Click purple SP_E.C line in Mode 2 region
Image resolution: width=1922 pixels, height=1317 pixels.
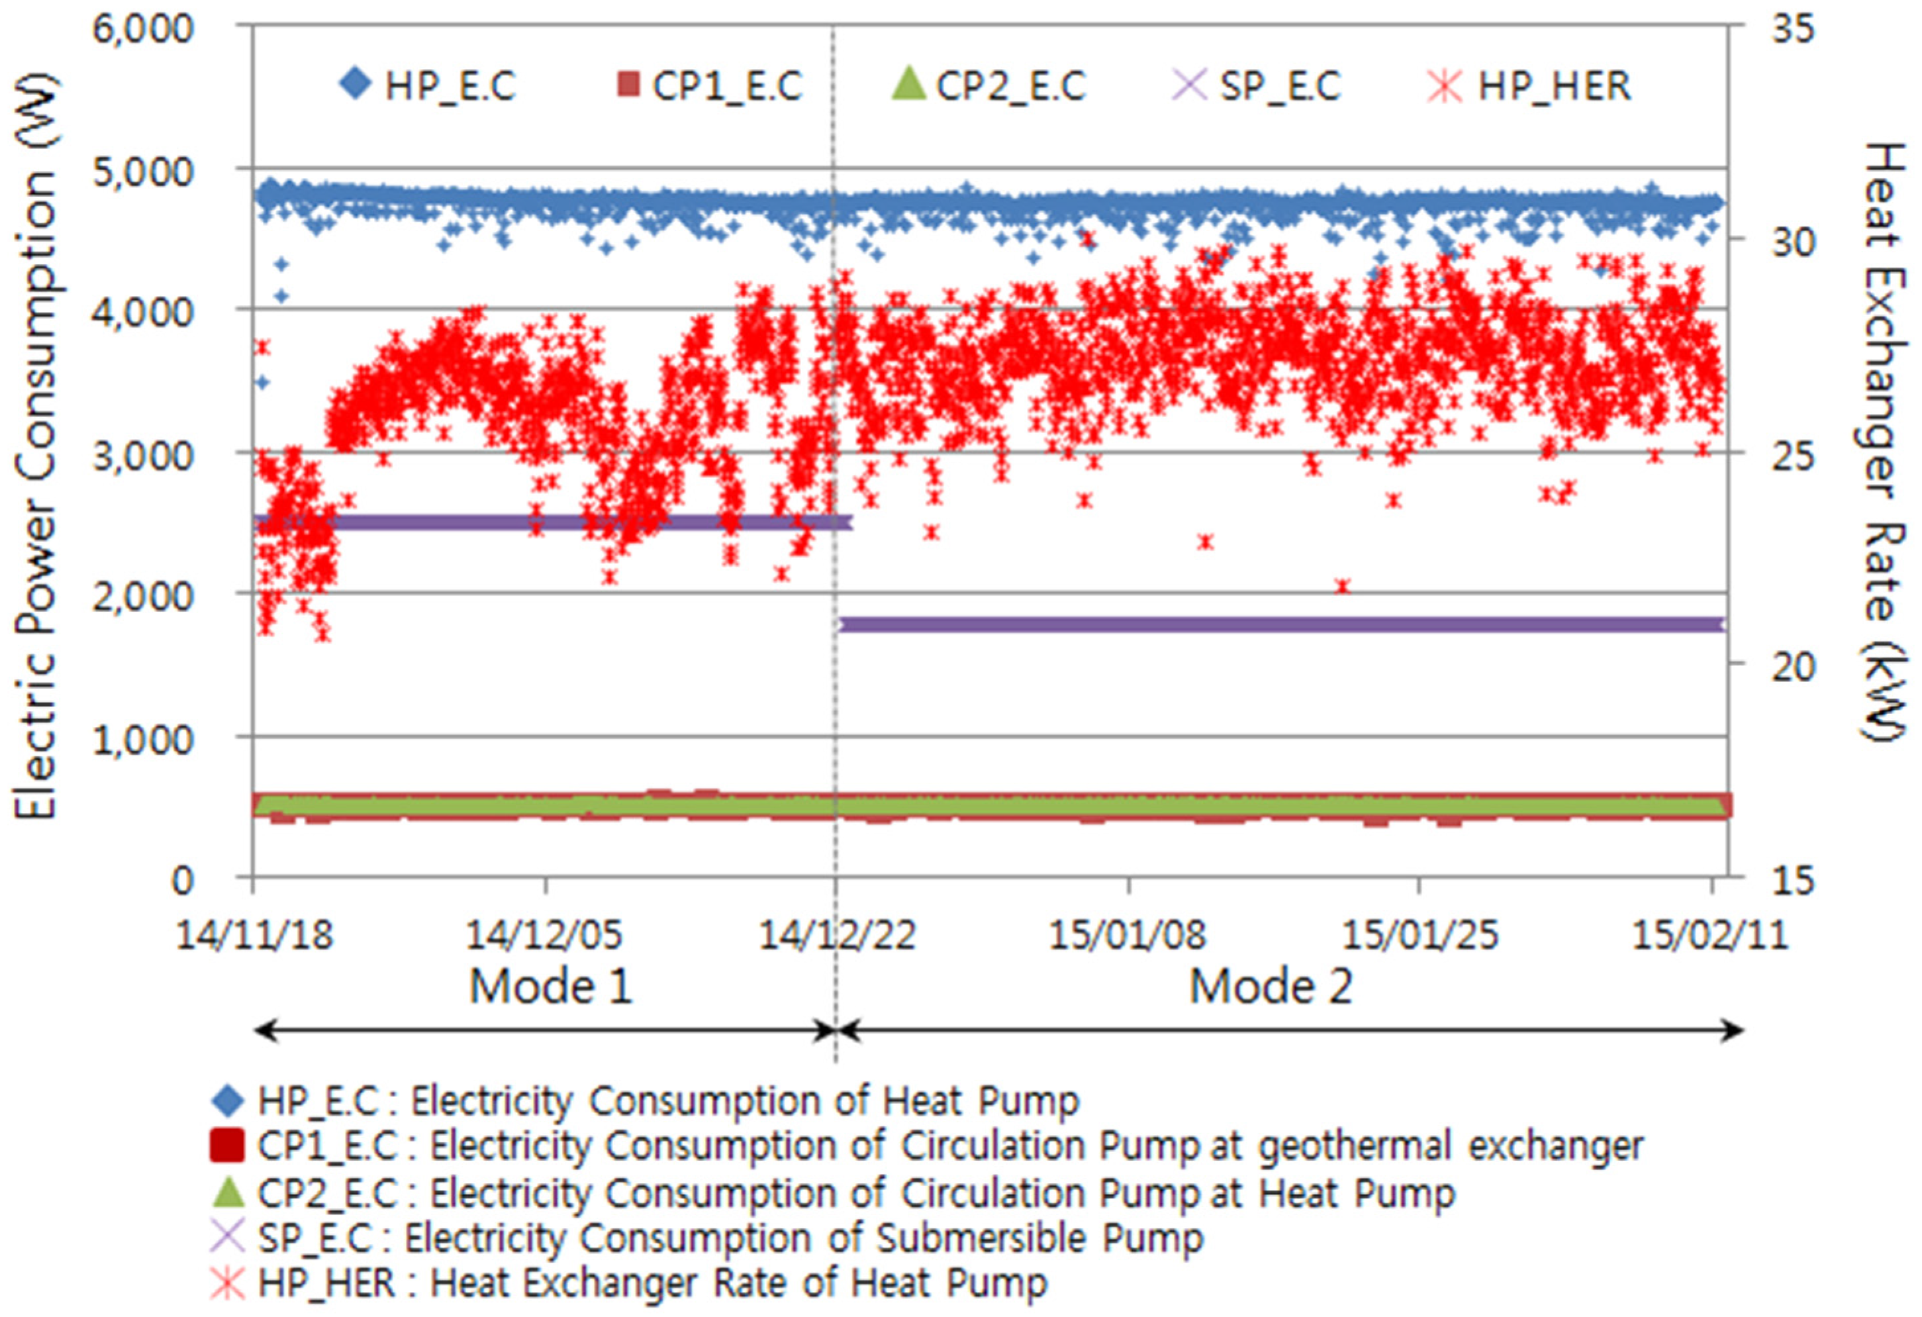click(x=1282, y=624)
